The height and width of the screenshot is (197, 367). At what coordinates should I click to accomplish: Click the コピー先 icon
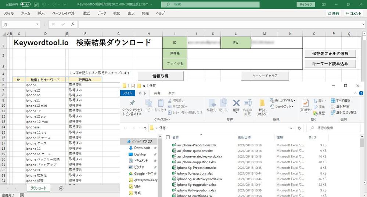click(223, 103)
